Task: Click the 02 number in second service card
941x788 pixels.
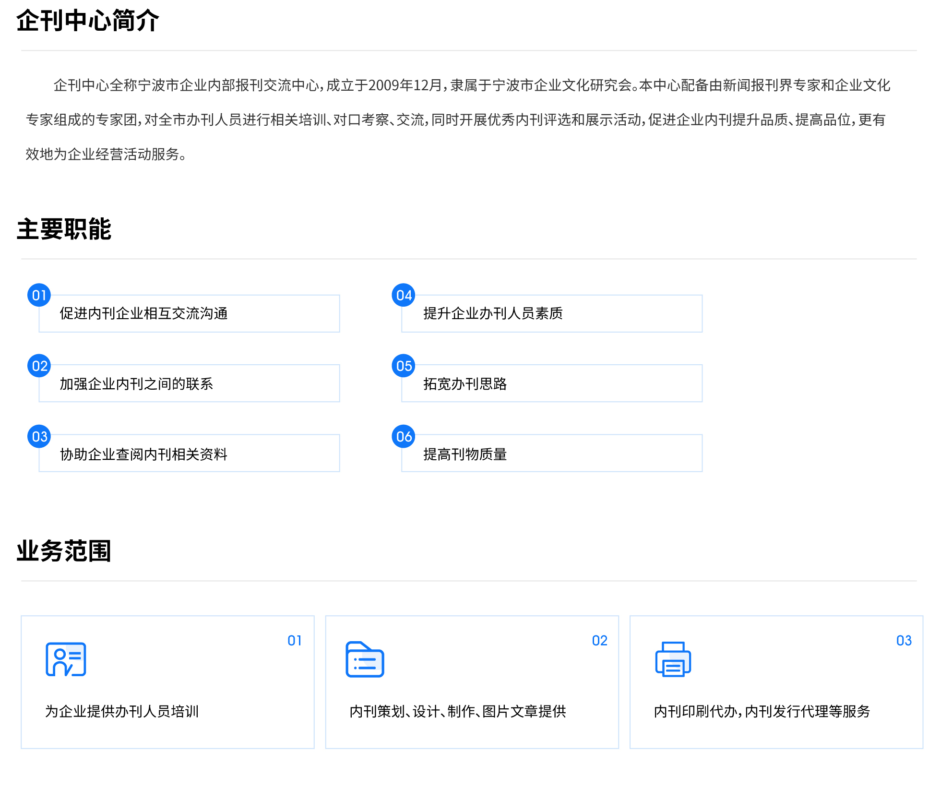Action: point(599,641)
